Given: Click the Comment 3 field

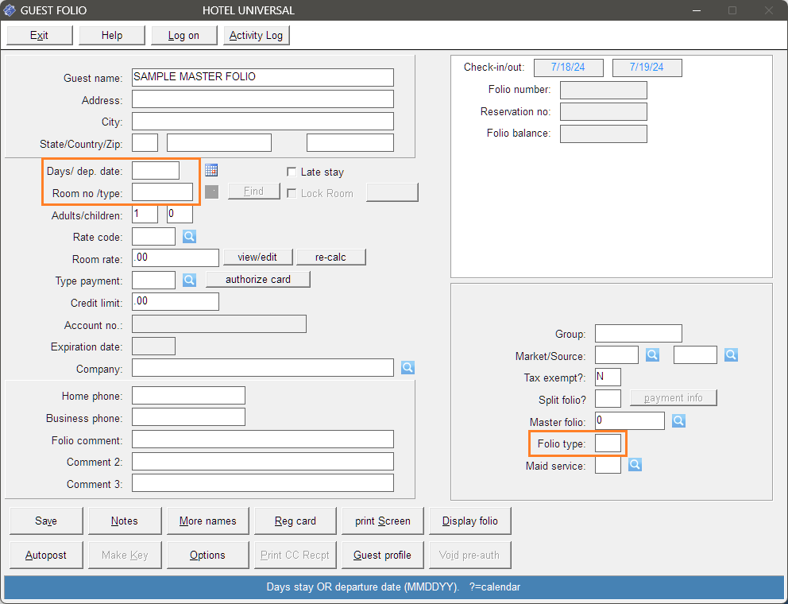Looking at the screenshot, I should coord(263,482).
